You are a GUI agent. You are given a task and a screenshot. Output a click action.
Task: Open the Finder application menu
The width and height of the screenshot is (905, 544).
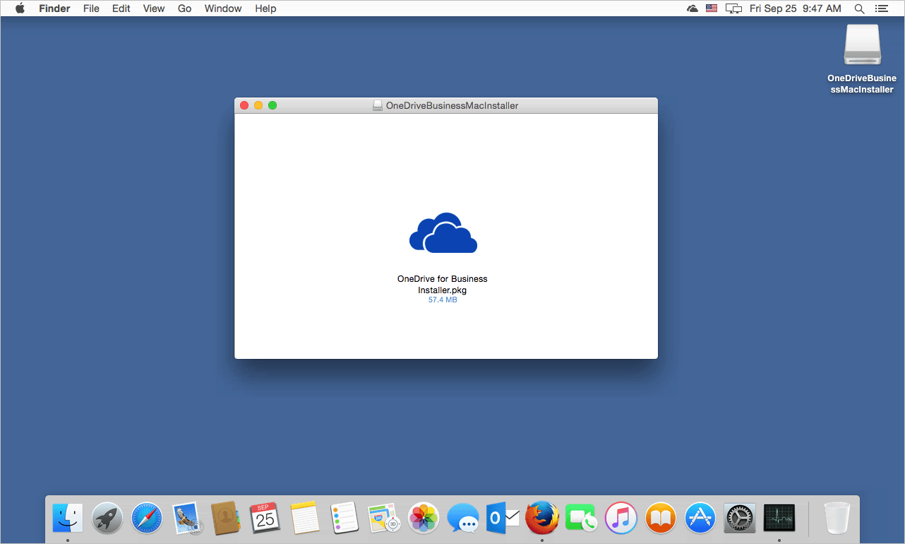(x=54, y=8)
